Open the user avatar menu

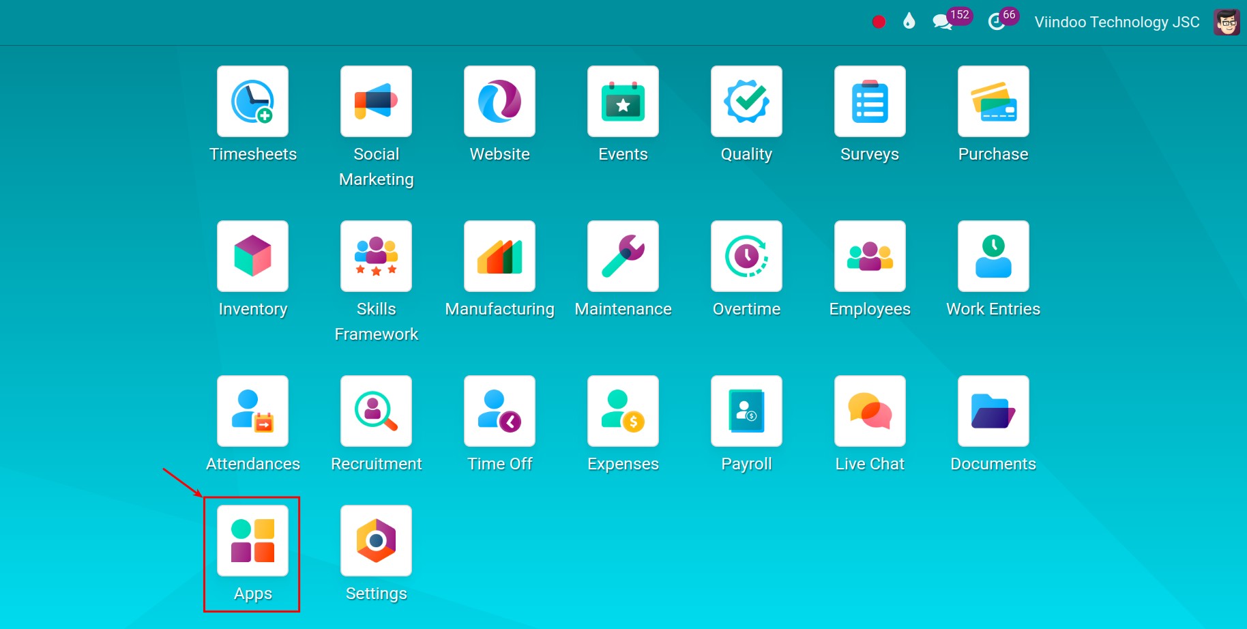1227,22
